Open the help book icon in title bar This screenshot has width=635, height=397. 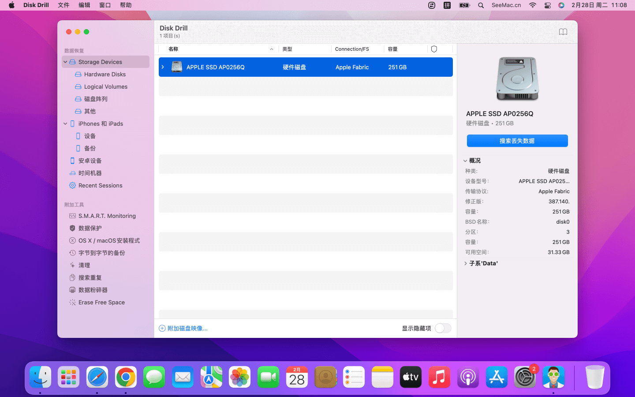(563, 32)
